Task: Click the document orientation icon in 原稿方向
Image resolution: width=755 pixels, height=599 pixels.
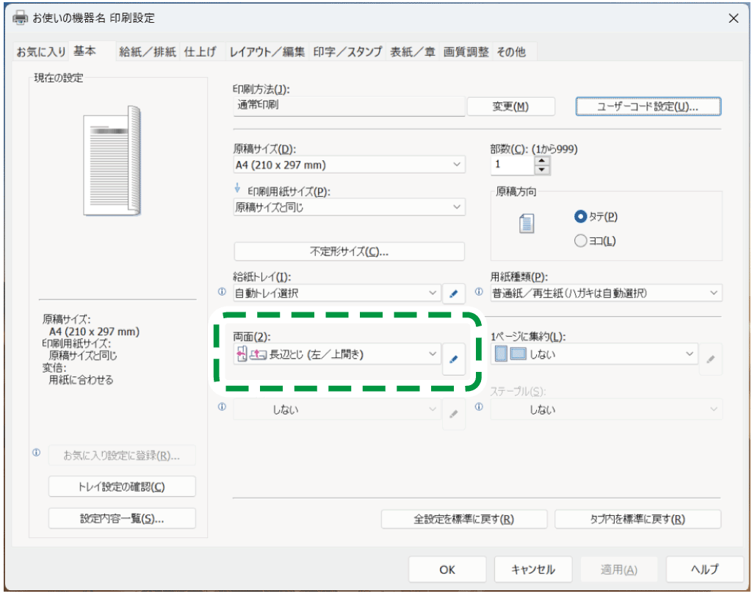Action: pyautogui.click(x=526, y=224)
